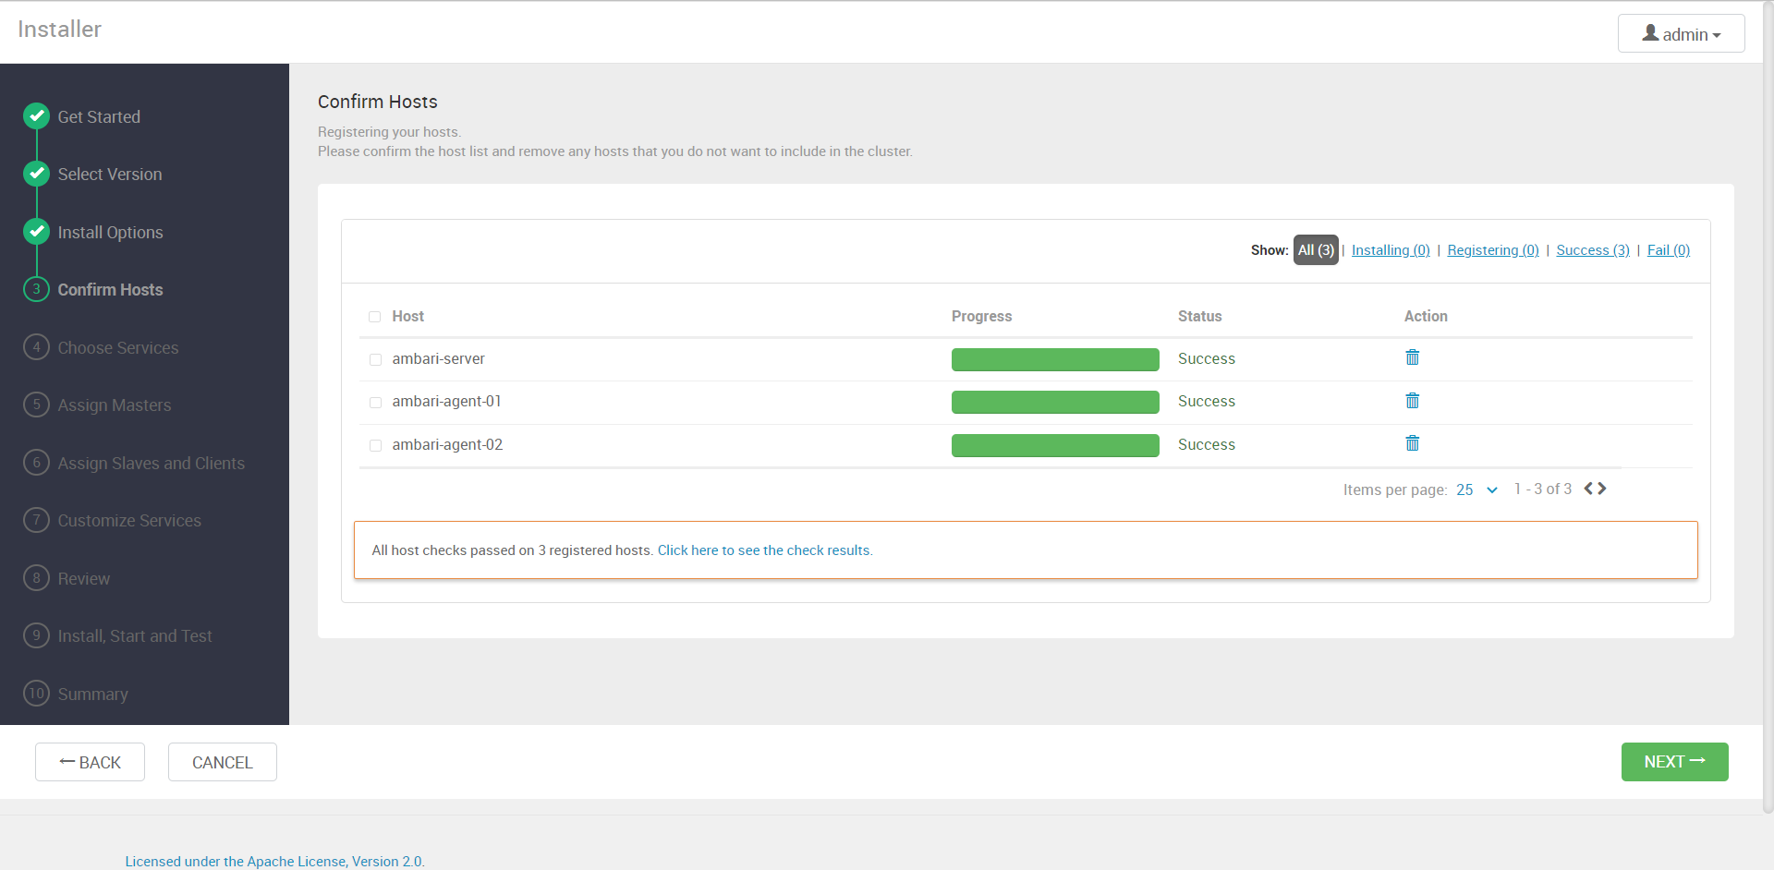
Task: Click the BACK button
Action: coord(90,762)
